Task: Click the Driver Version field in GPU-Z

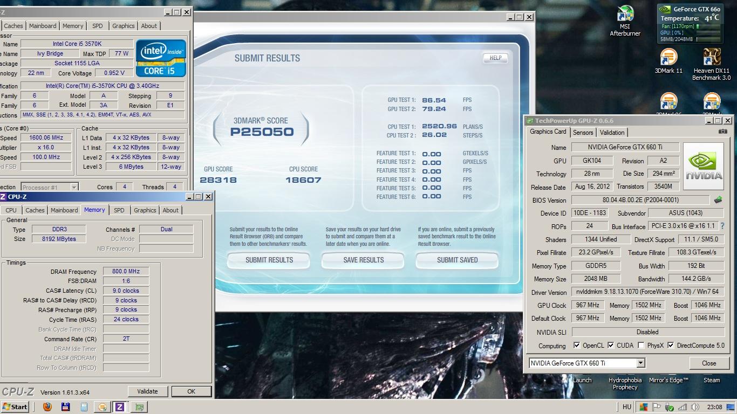Action: coord(648,292)
